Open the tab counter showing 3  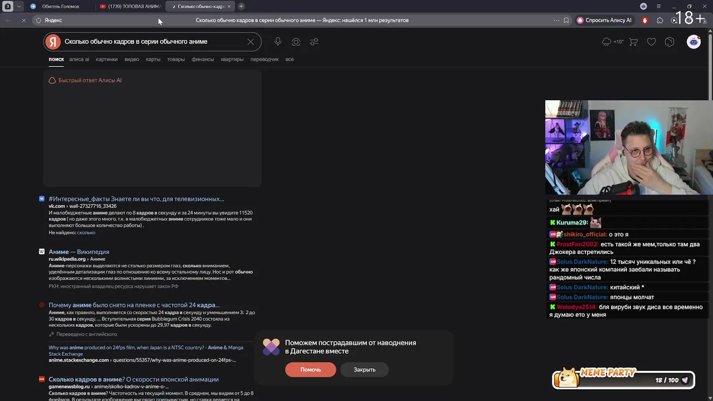[8, 6]
